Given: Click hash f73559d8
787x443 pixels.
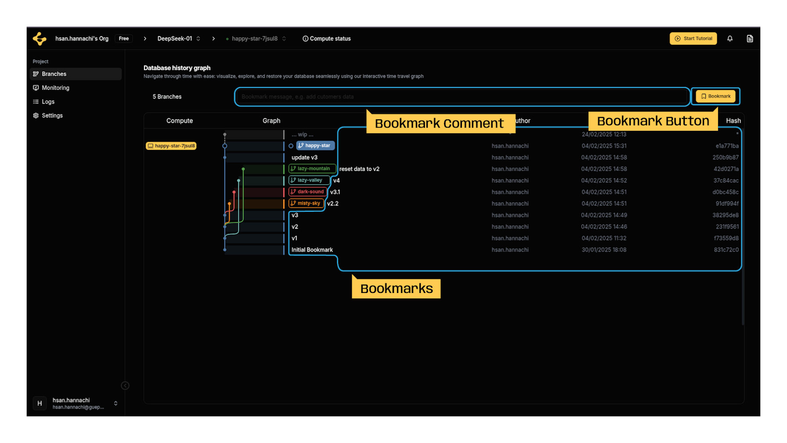Looking at the screenshot, I should [x=726, y=238].
